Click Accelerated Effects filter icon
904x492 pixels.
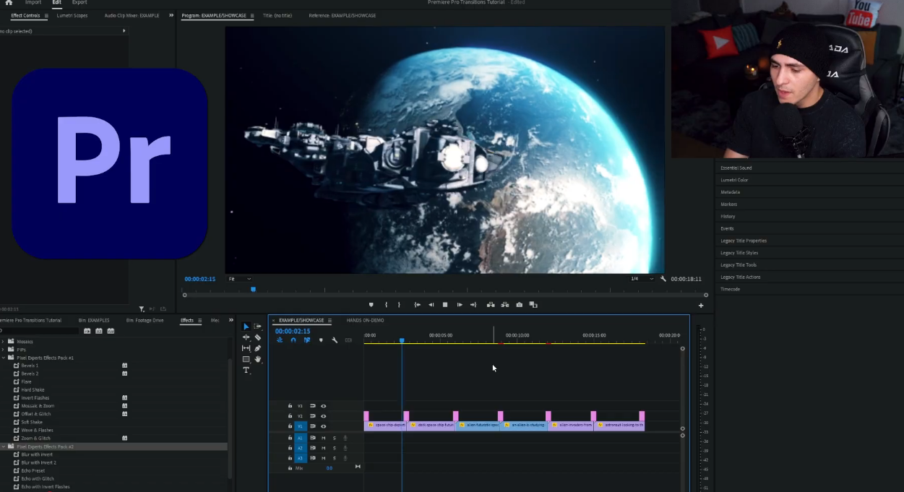(x=87, y=331)
